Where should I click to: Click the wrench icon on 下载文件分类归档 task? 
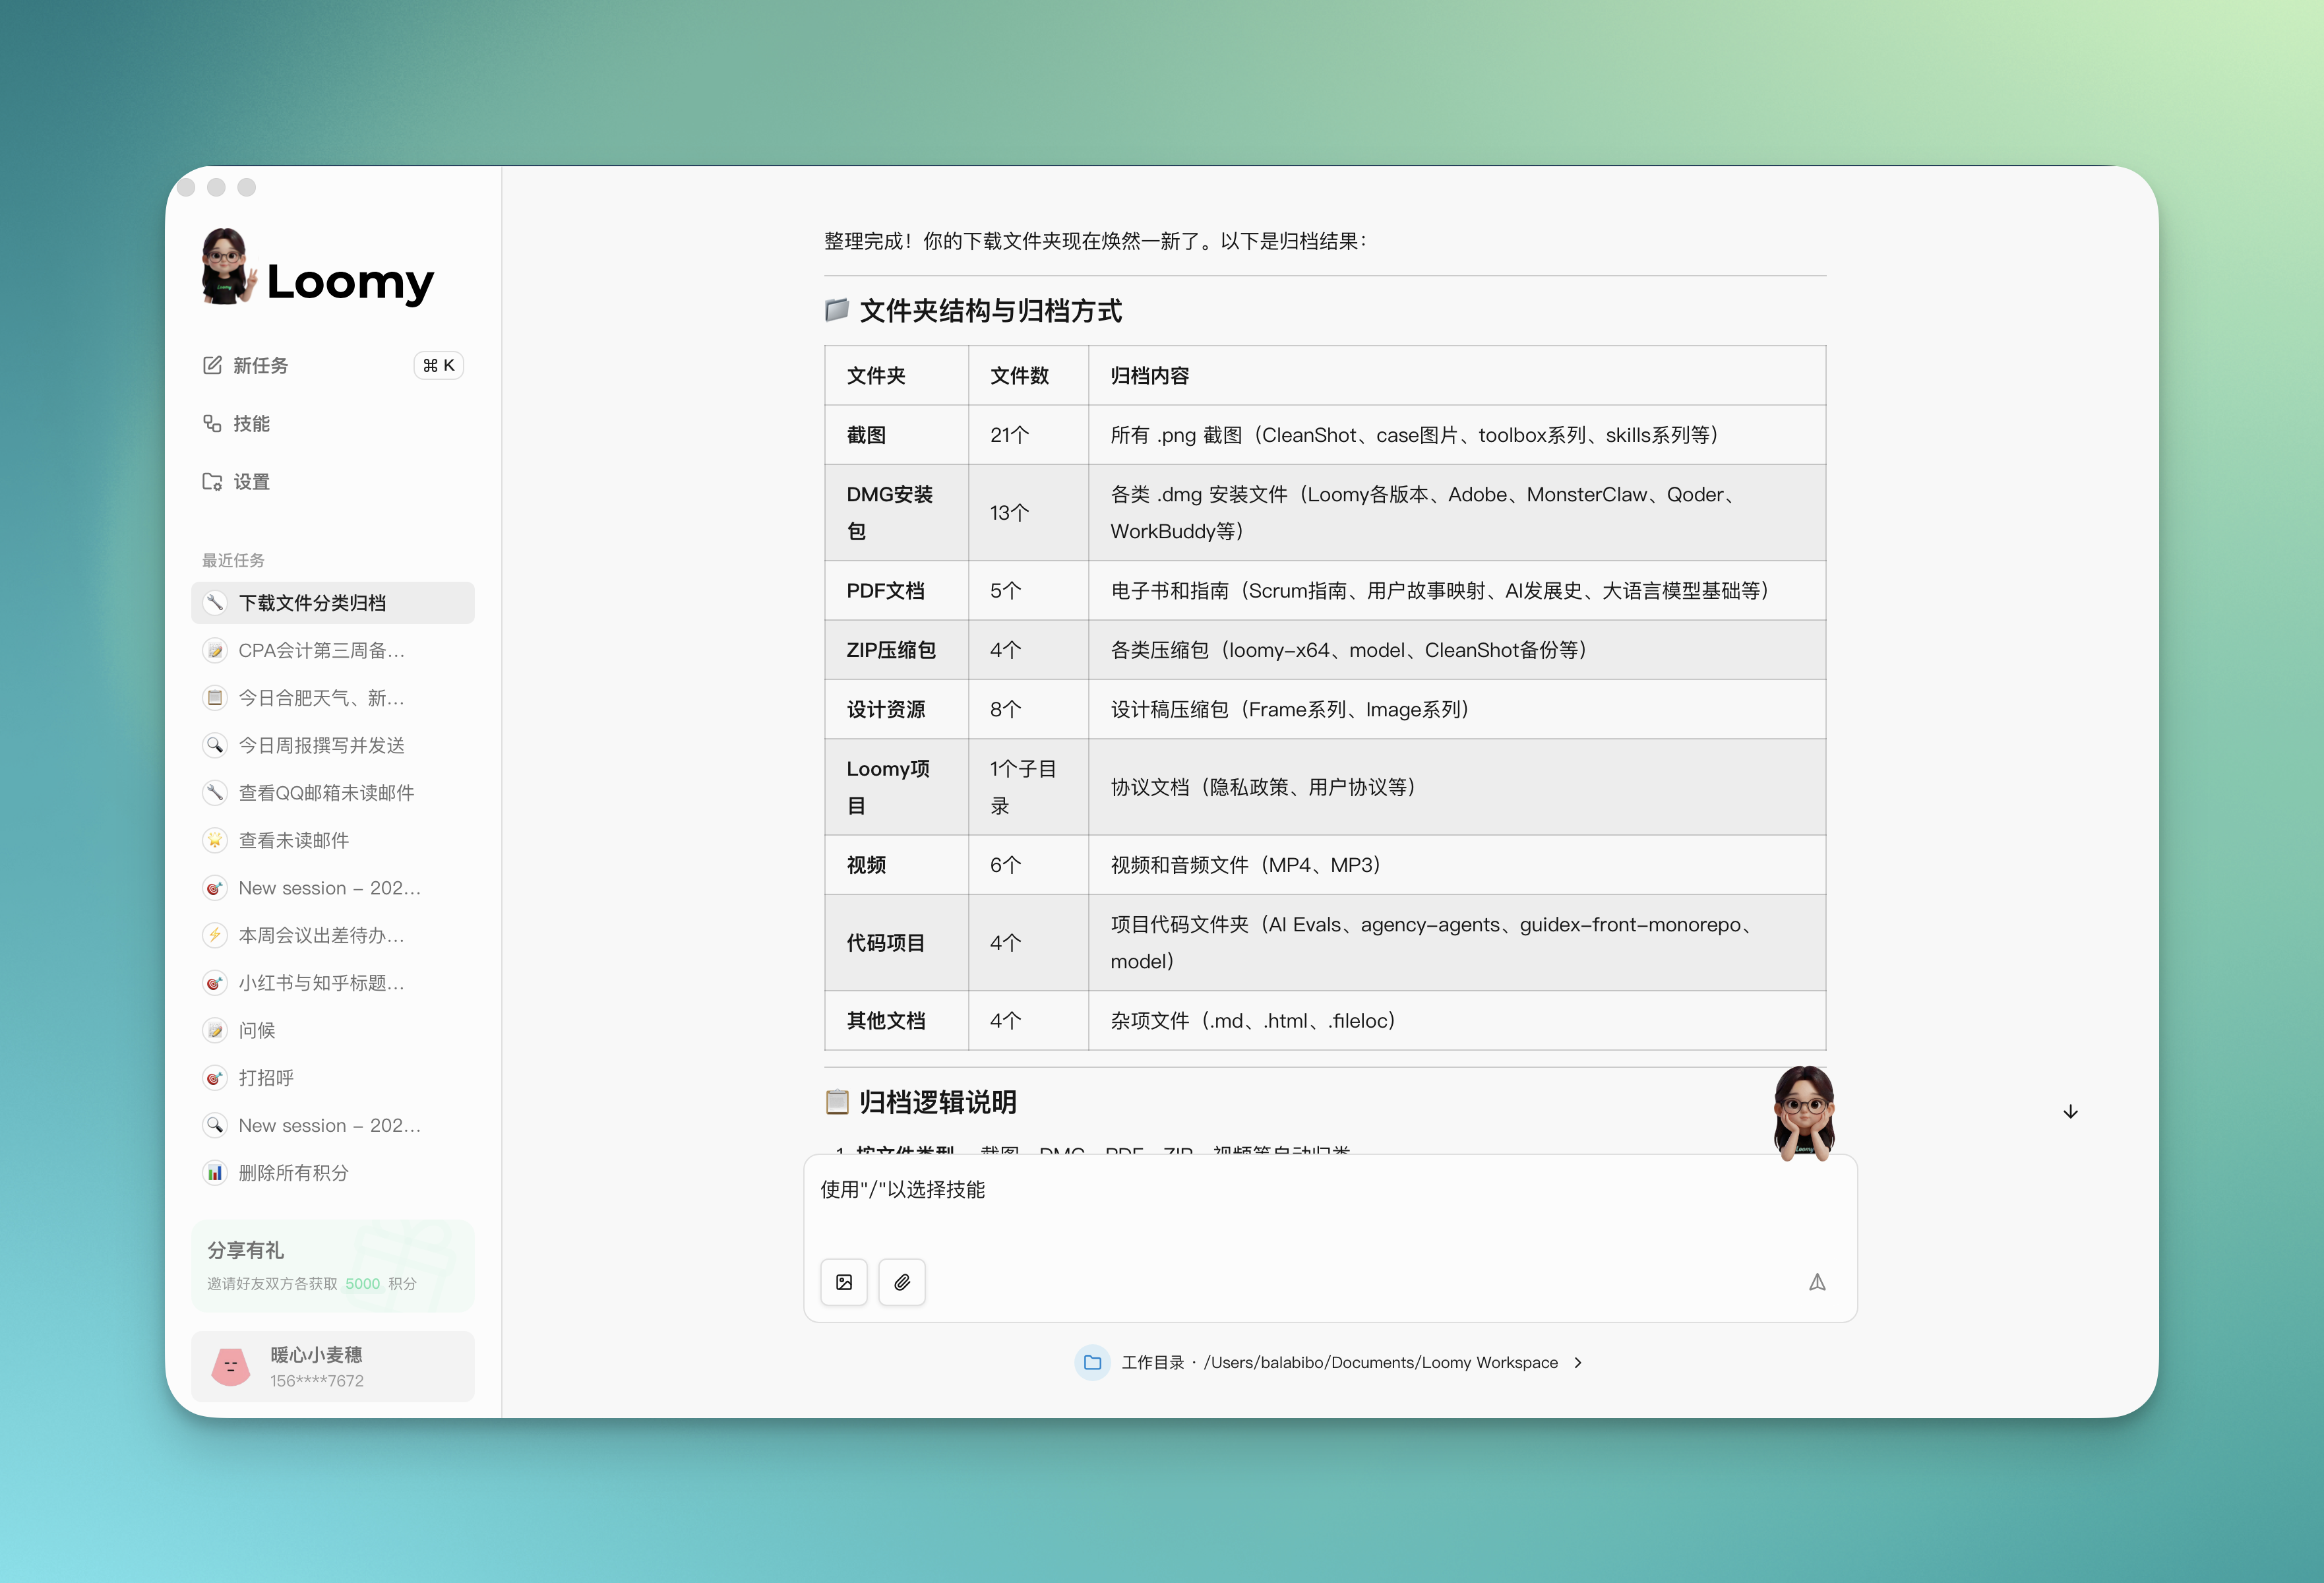(x=216, y=602)
